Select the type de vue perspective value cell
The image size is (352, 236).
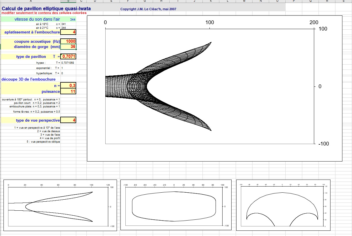click(x=68, y=120)
